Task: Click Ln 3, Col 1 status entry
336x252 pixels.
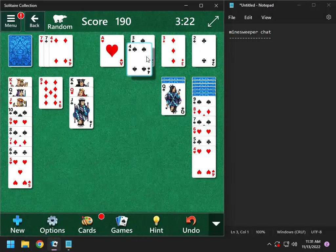Action: 240,232
